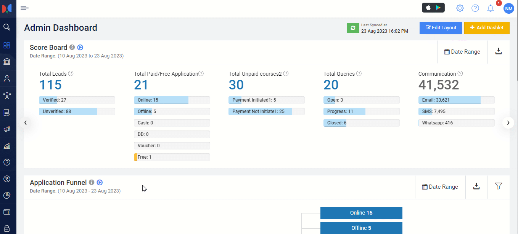Image resolution: width=518 pixels, height=234 pixels.
Task: Click the Unverified: 88 progress bar
Action: click(x=77, y=111)
